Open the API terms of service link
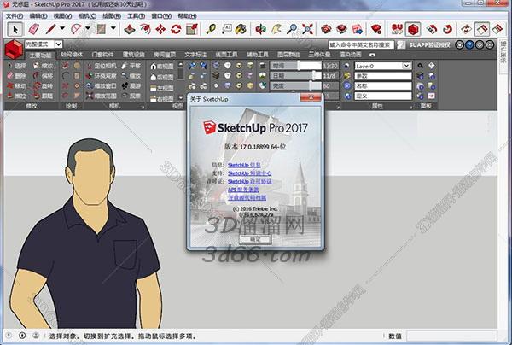This screenshot has width=512, height=345. pyautogui.click(x=243, y=190)
